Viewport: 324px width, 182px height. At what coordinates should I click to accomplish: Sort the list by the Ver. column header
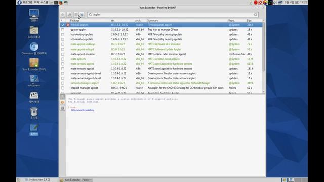[122, 21]
